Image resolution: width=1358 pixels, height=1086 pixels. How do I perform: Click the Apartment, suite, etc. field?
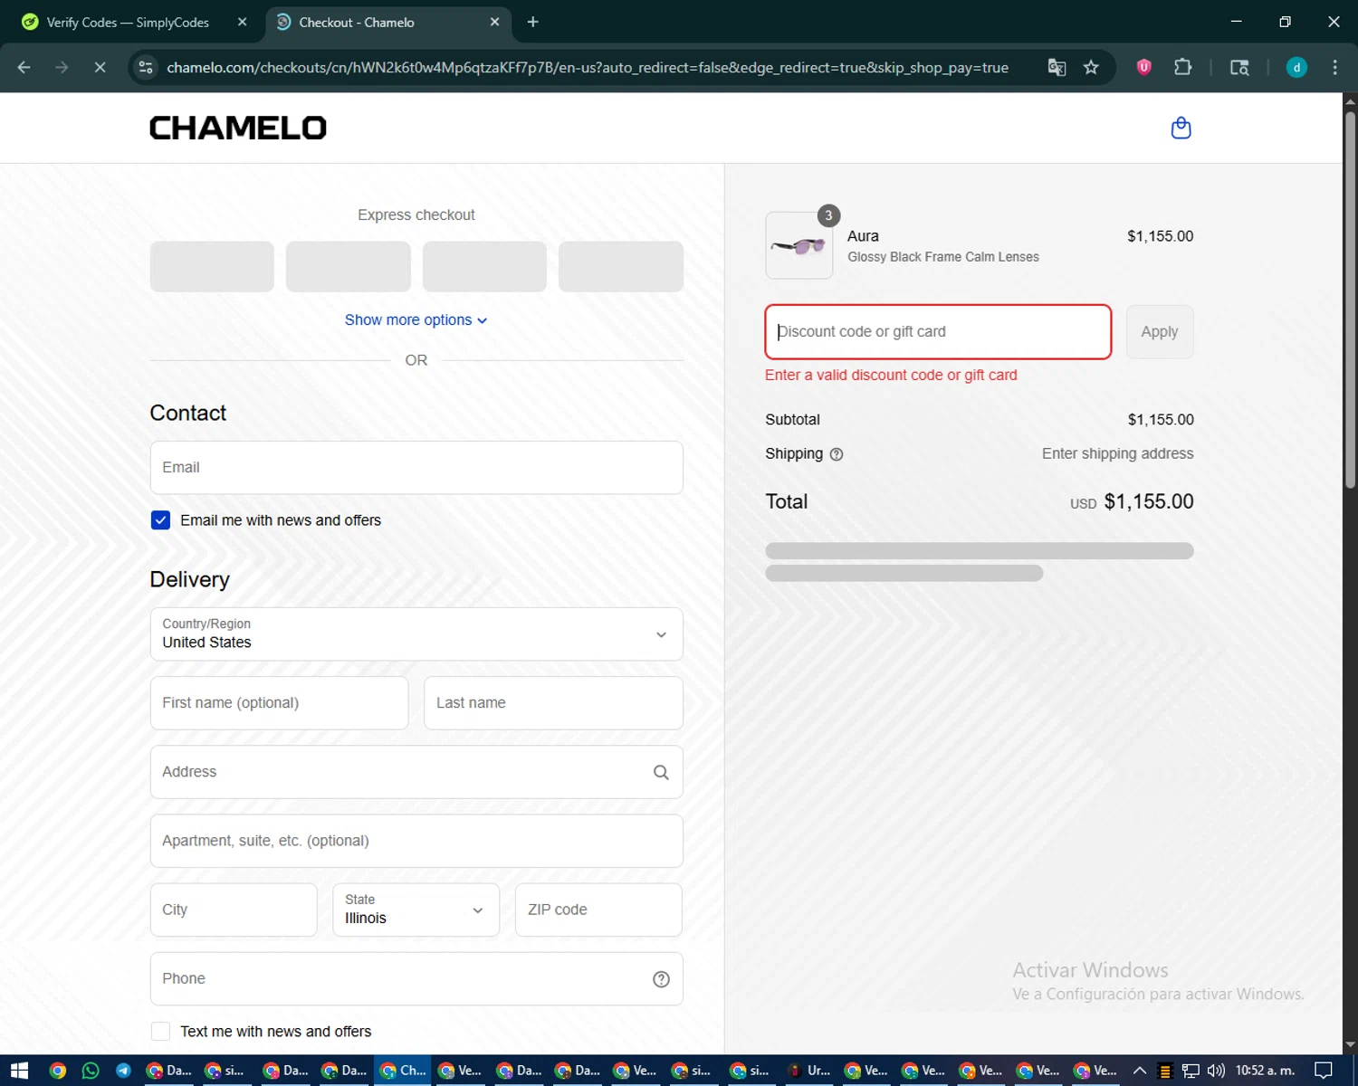tap(416, 841)
